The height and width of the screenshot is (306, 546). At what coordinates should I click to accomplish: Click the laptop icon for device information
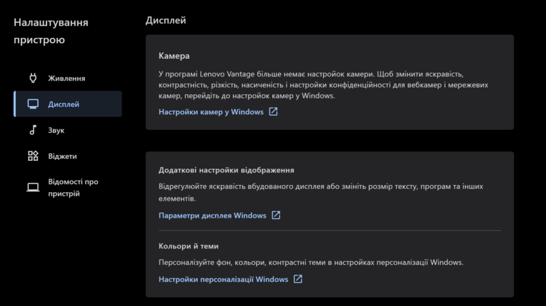click(x=33, y=187)
